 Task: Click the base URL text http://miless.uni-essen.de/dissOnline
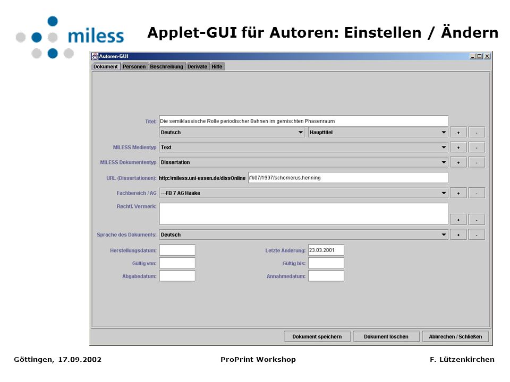(x=202, y=178)
